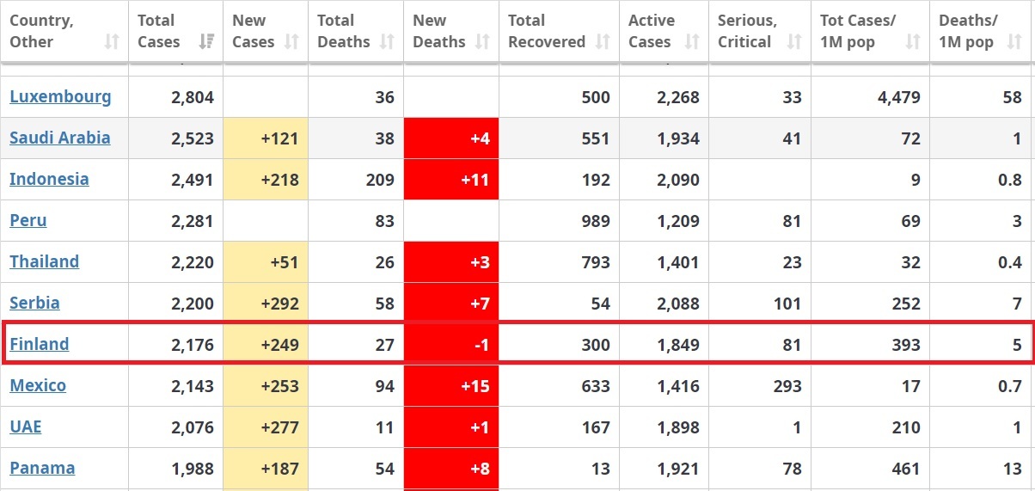Follow the Indonesia link
Image resolution: width=1035 pixels, height=491 pixels.
[x=49, y=179]
